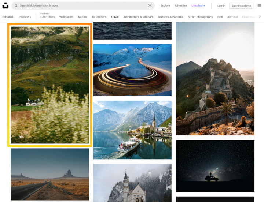This screenshot has width=264, height=202.
Task: Open Hallstatt lake boat photo
Action: coord(132,130)
